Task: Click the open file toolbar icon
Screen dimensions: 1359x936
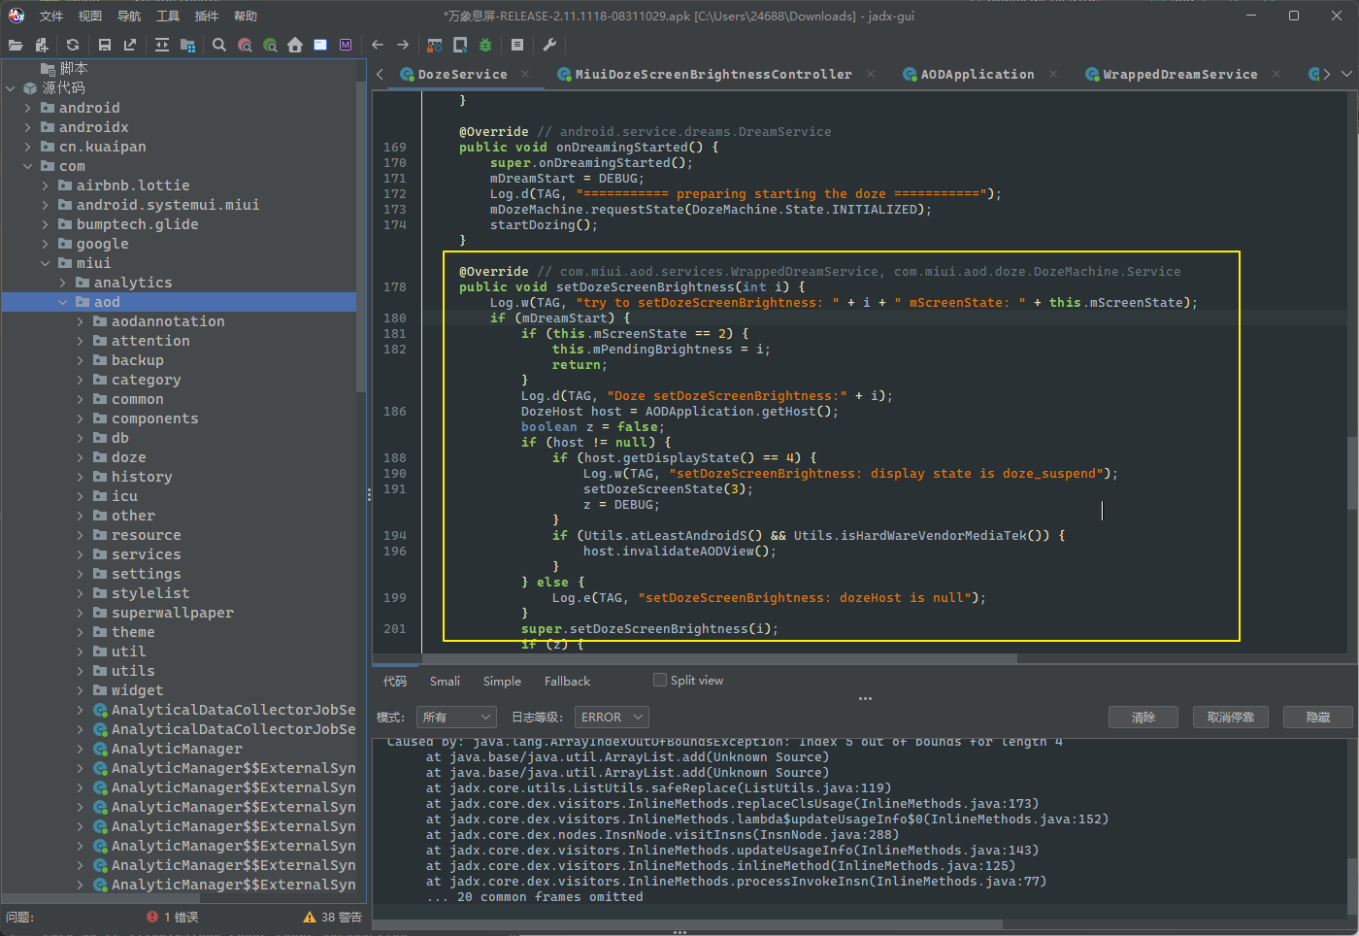Action: (16, 45)
